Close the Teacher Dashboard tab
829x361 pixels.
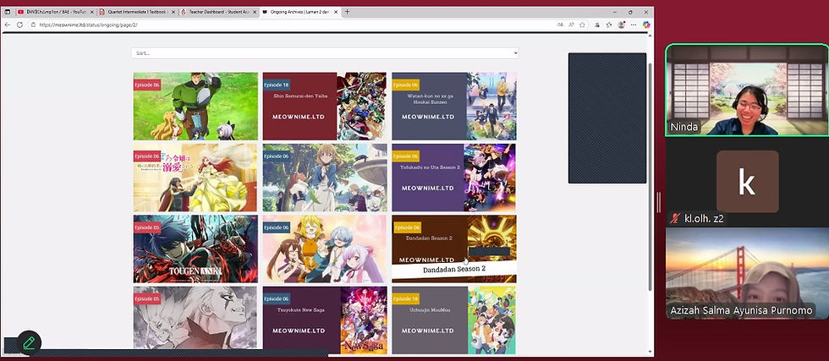255,12
